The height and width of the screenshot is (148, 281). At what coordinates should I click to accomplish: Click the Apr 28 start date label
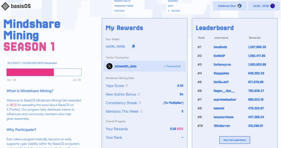12,80
